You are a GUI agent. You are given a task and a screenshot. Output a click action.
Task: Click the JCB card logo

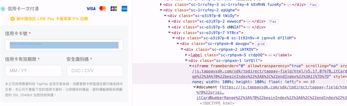click(x=114, y=9)
